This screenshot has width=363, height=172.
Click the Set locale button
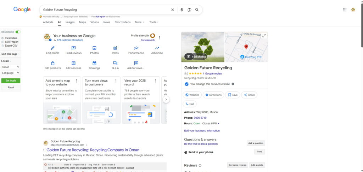click(11, 81)
